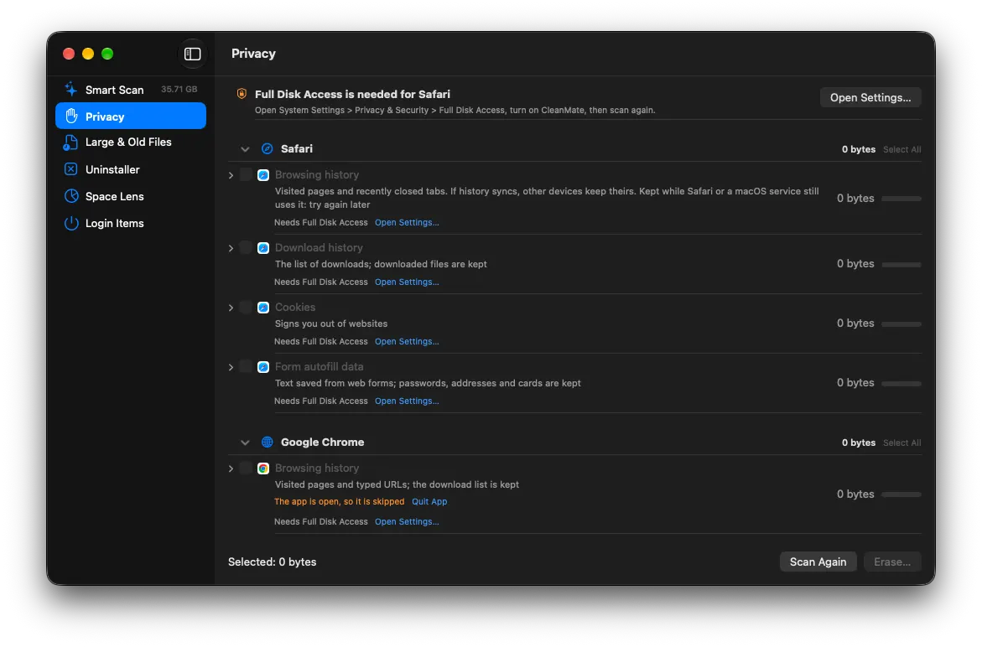Click the Privacy window title
The width and height of the screenshot is (982, 647).
click(253, 54)
